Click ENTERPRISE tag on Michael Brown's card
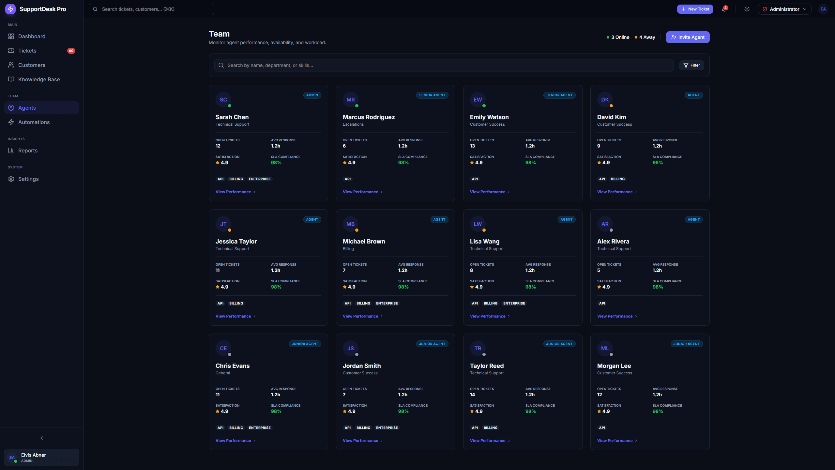Viewport: 835px width, 470px height. point(387,304)
